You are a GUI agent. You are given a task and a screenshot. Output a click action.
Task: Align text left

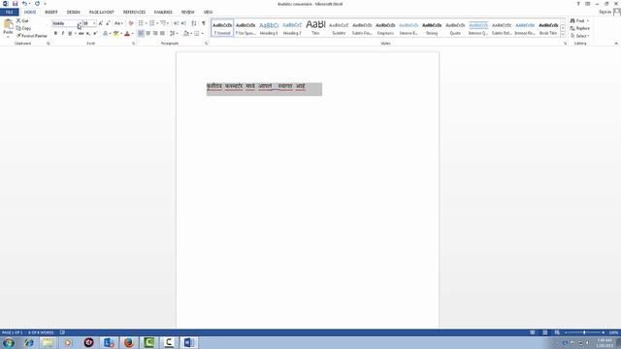(x=141, y=34)
